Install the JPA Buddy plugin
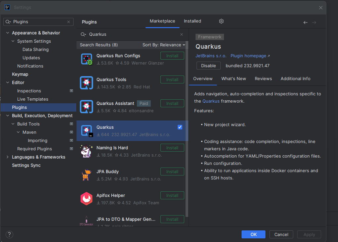This screenshot has width=338, height=242. [x=172, y=172]
